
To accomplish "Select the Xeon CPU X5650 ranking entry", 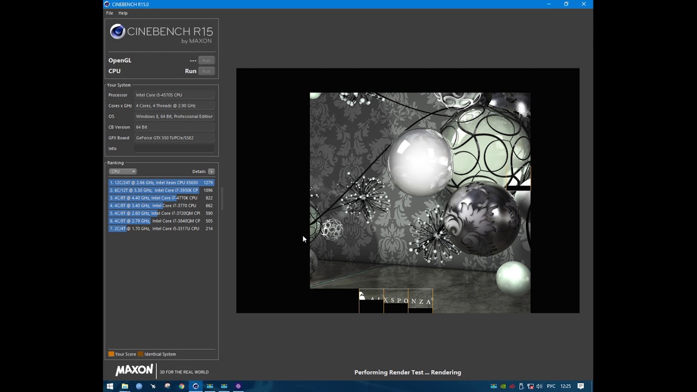I will coord(161,183).
